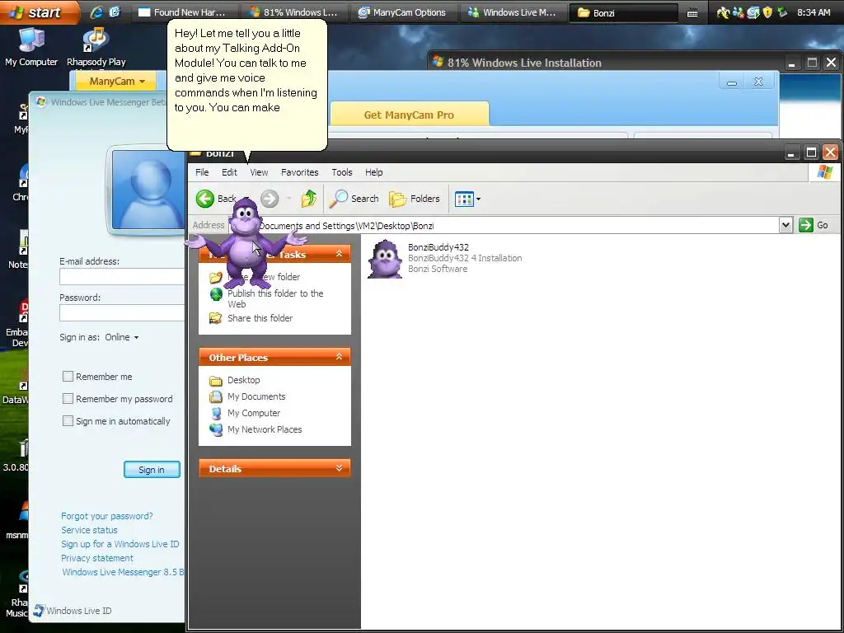844x633 pixels.
Task: Open the File menu
Action: click(202, 172)
